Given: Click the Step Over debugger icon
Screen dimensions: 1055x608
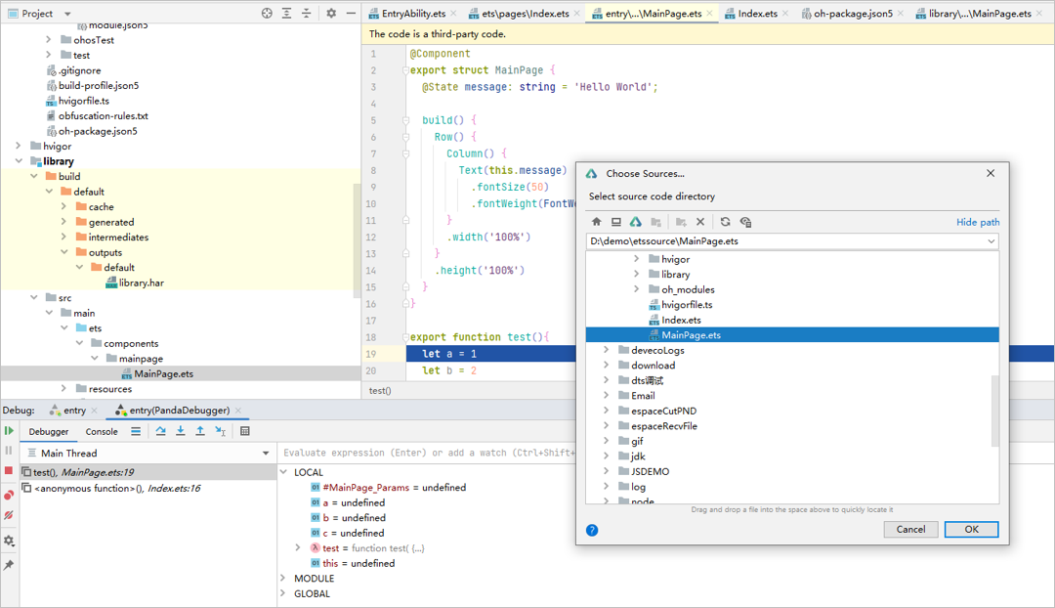Looking at the screenshot, I should 161,431.
